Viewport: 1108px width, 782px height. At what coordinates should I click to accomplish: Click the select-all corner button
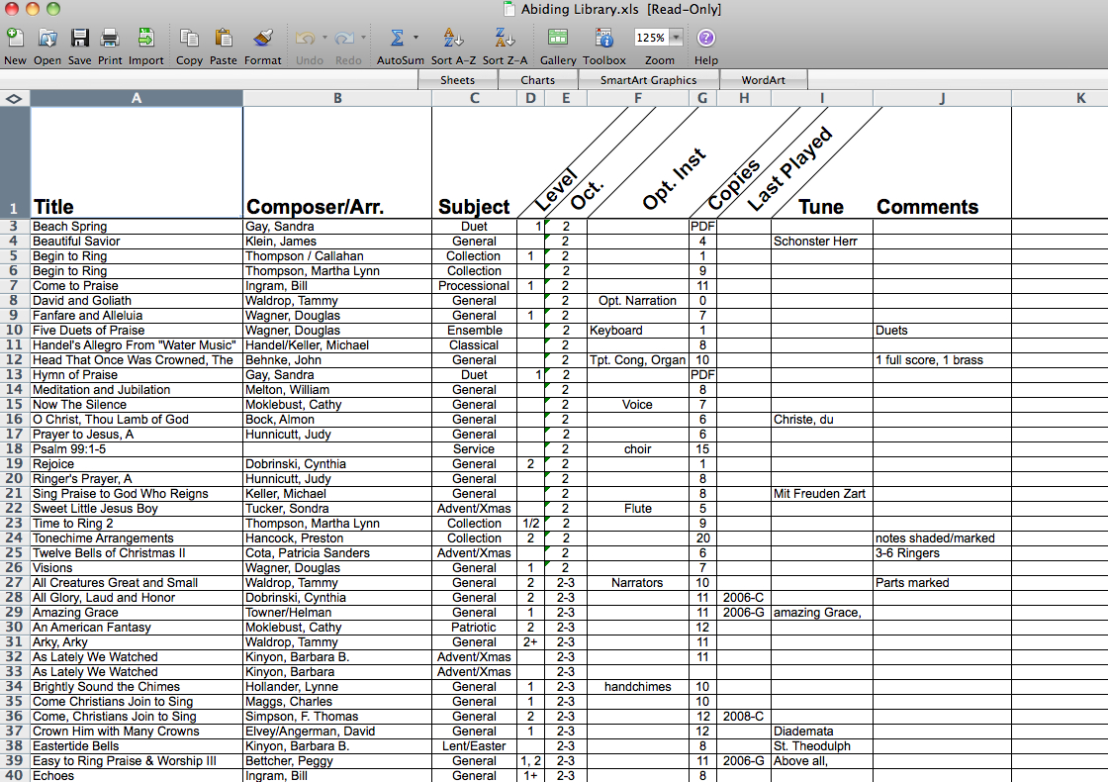[14, 98]
